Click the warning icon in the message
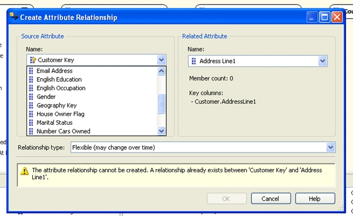The width and height of the screenshot is (353, 216). [x=24, y=171]
